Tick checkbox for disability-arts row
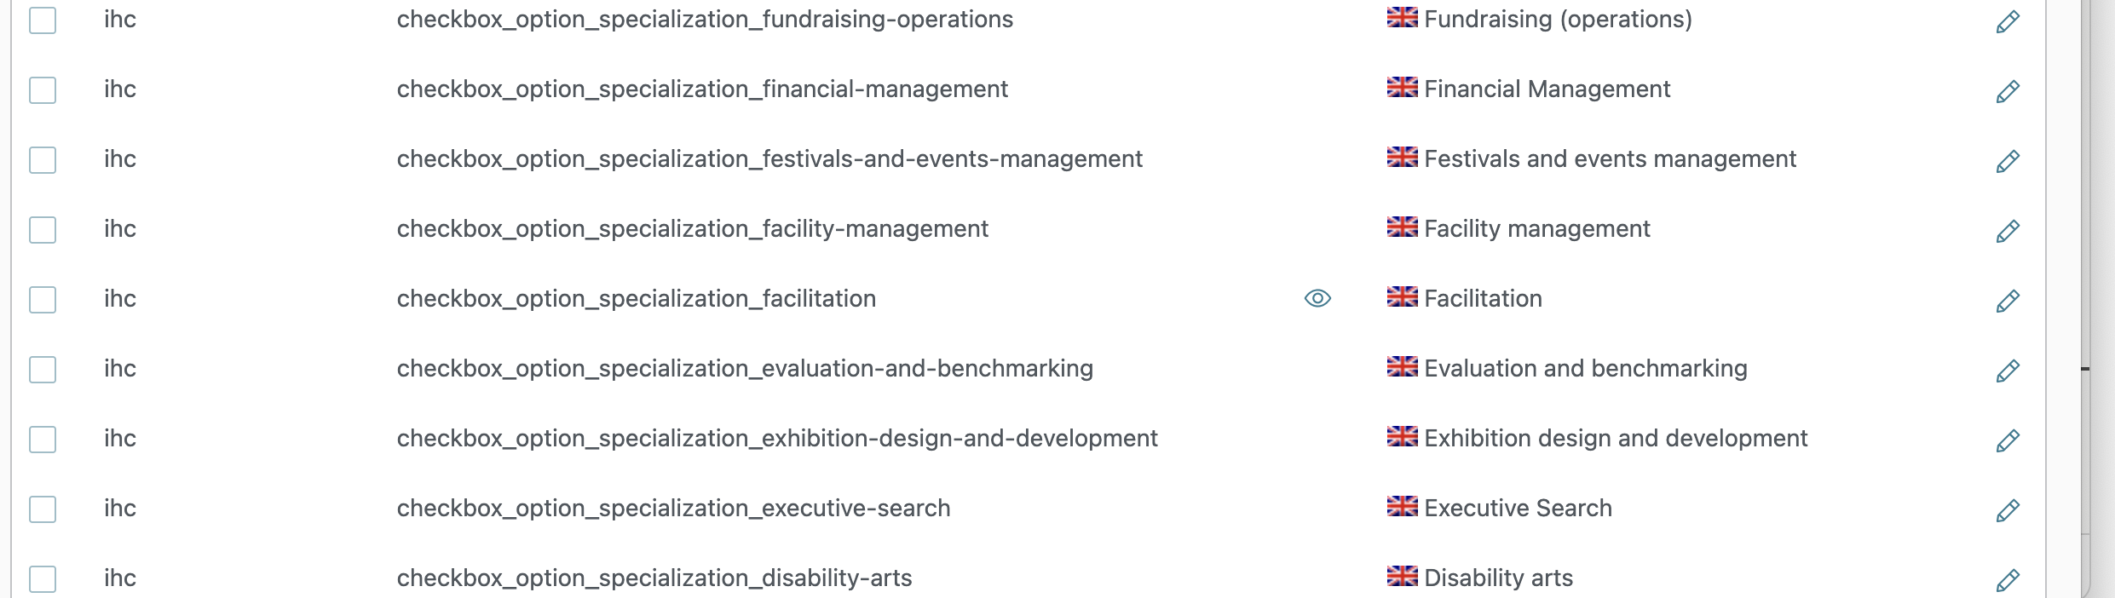Screen dimensions: 2115x598 (43, 579)
